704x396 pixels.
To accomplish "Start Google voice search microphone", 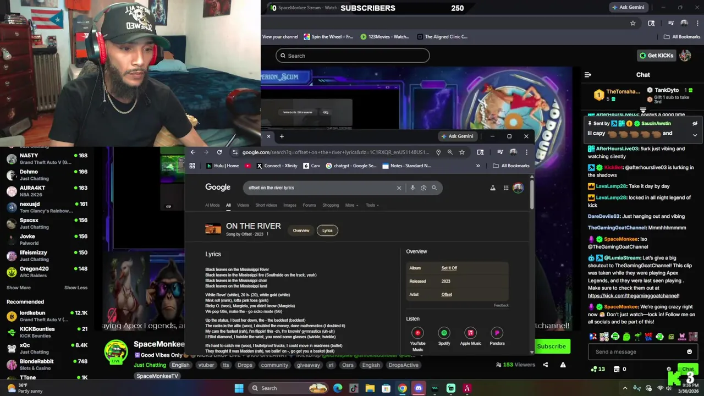I will click(x=413, y=188).
